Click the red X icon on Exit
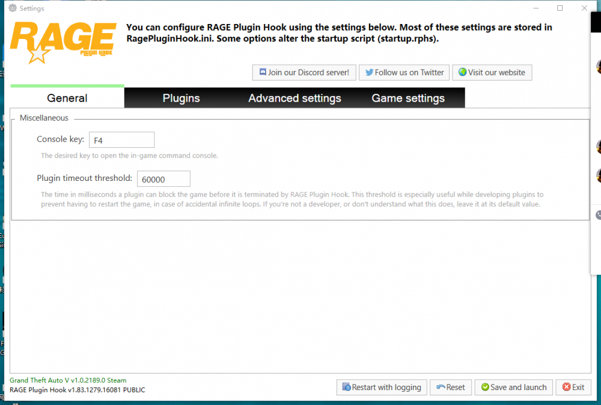The width and height of the screenshot is (601, 405). [x=566, y=388]
